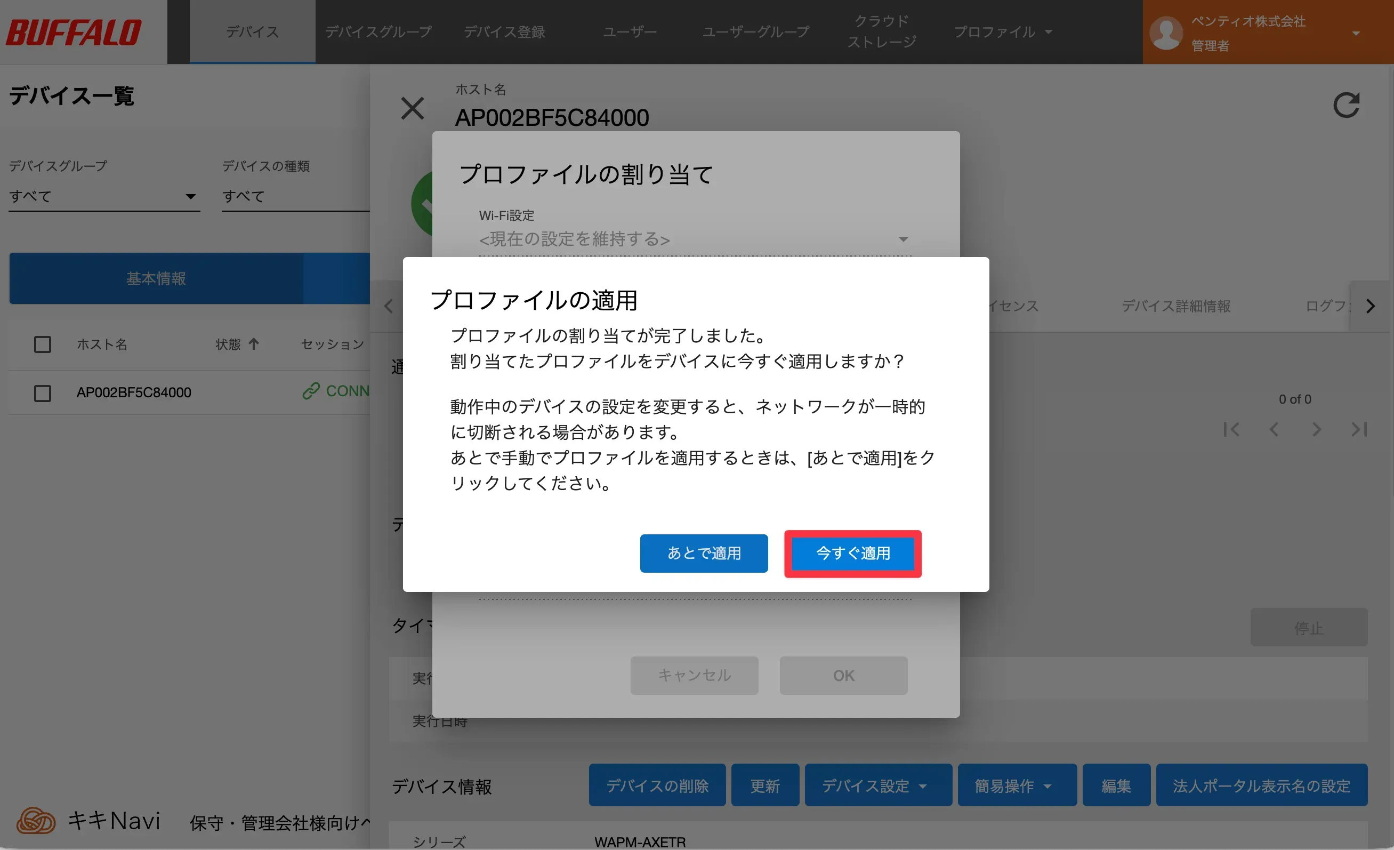Open the デバイスグループ dropdown
The image size is (1394, 850).
click(104, 196)
